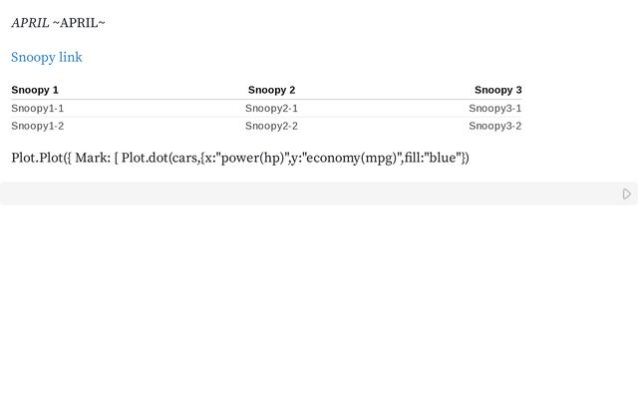The height and width of the screenshot is (399, 638).
Task: Select the Snoopy 1 column header
Action: point(35,90)
